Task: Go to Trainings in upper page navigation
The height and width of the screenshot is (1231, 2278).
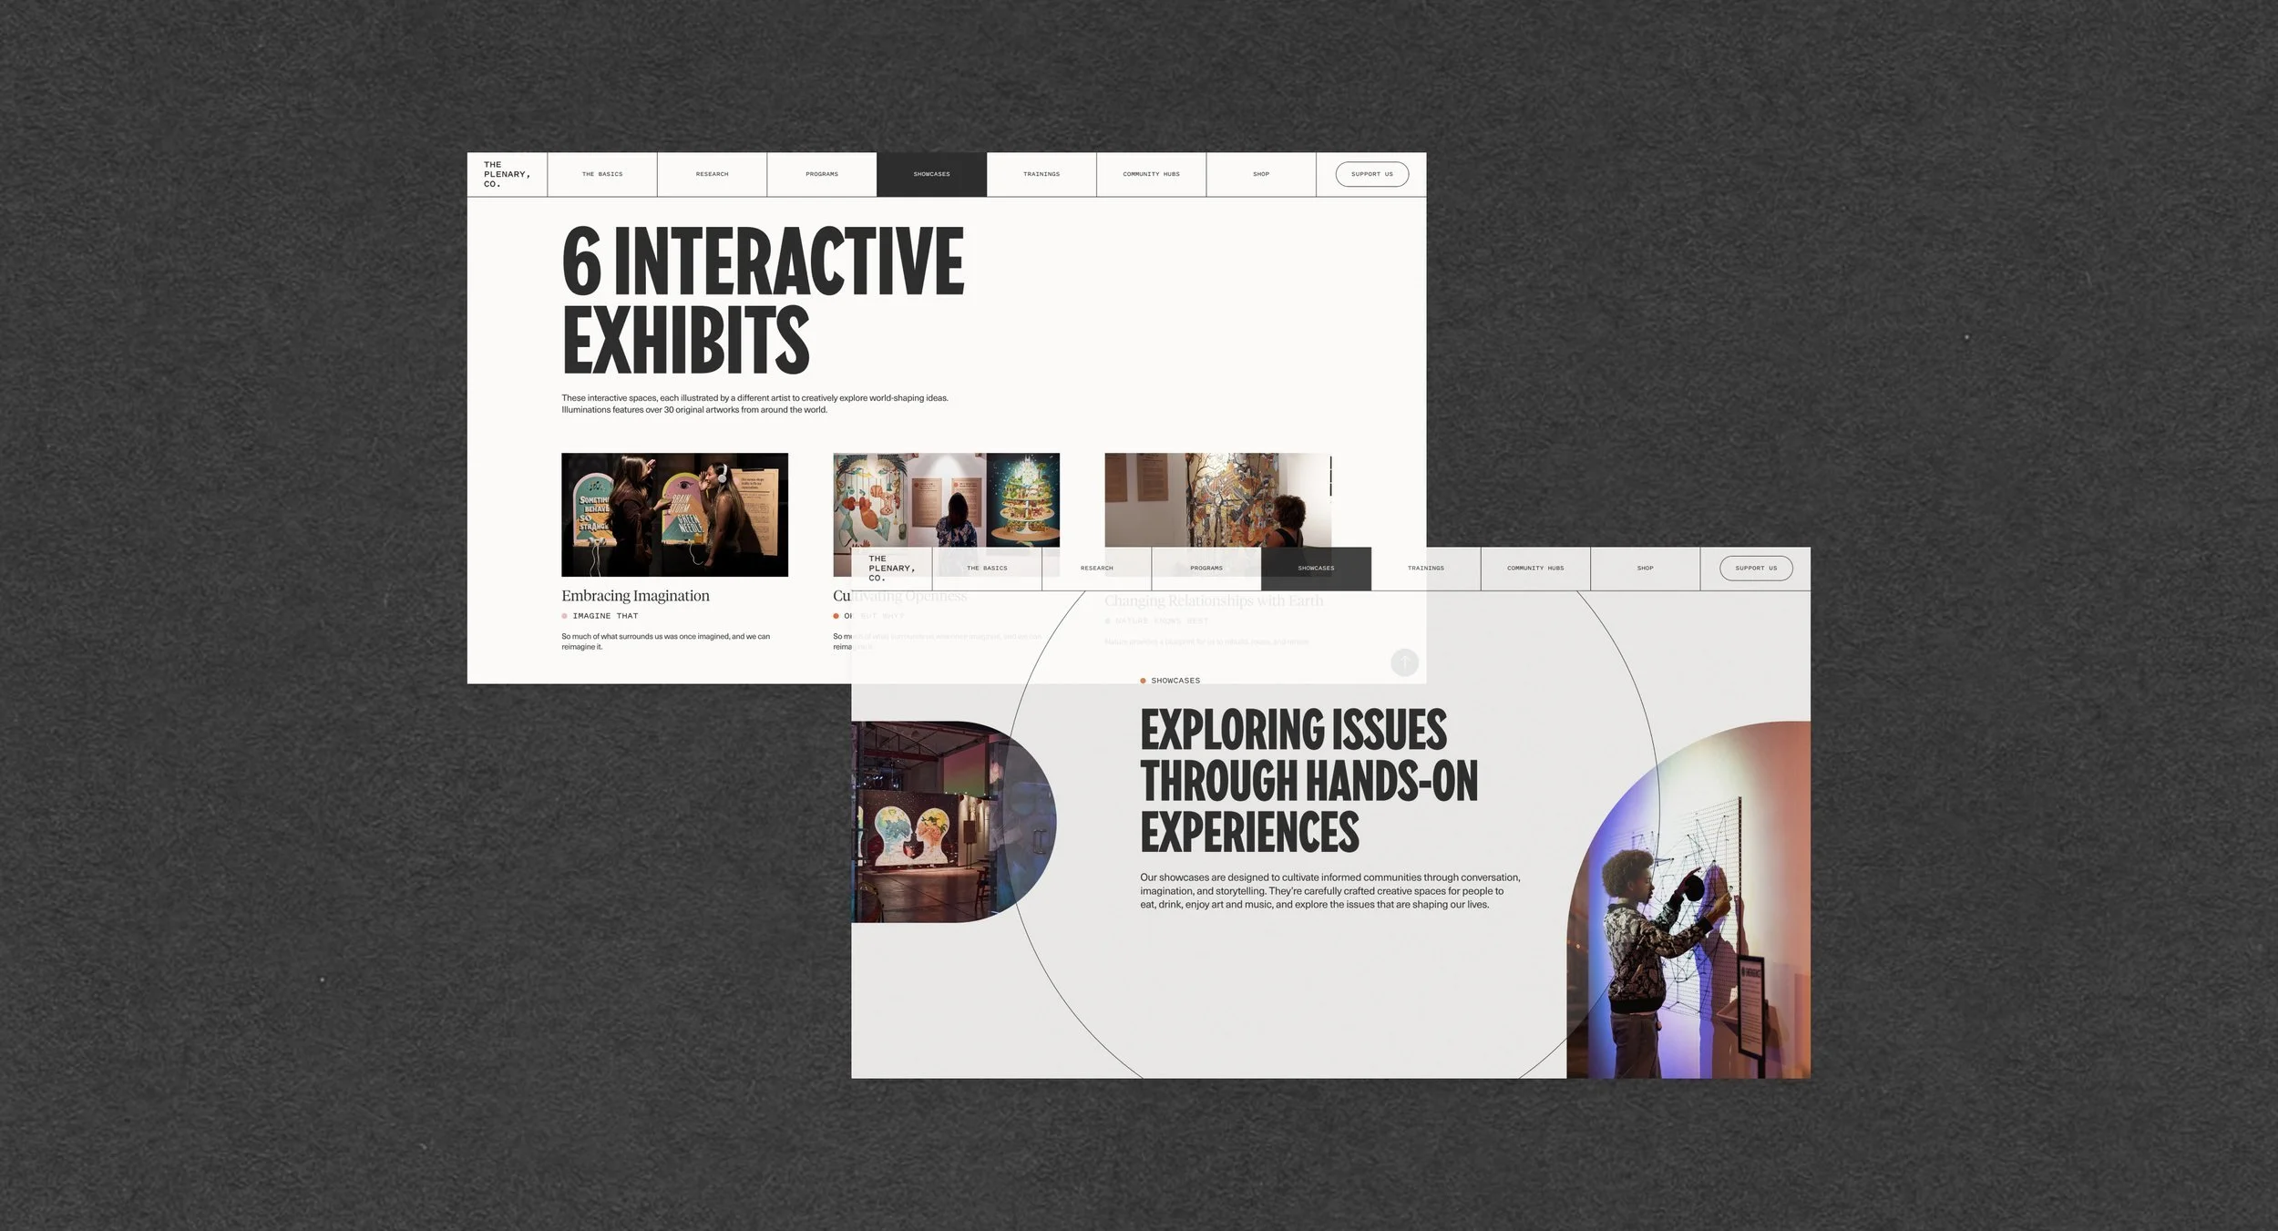Action: coord(1042,174)
